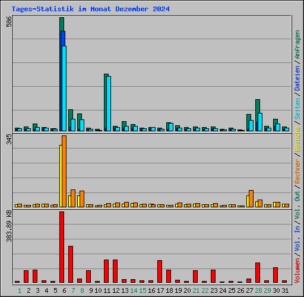Click the chart title Tages-Statistik im Monat Dezember 2024
Screen dimensions: 304x297
[x=90, y=9]
